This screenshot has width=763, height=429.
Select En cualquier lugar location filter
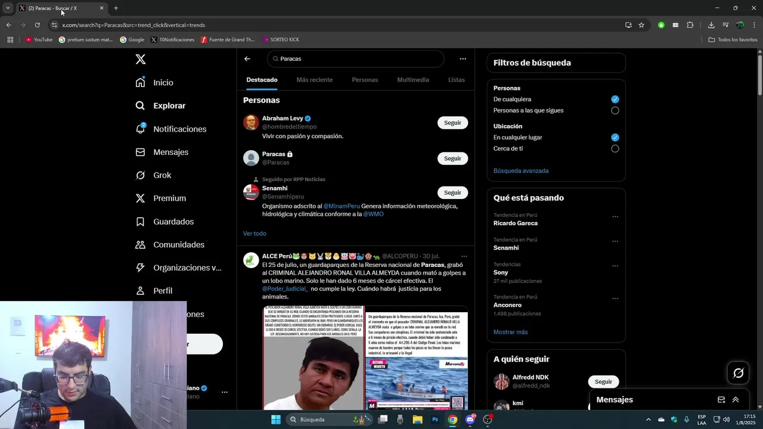[x=615, y=138]
